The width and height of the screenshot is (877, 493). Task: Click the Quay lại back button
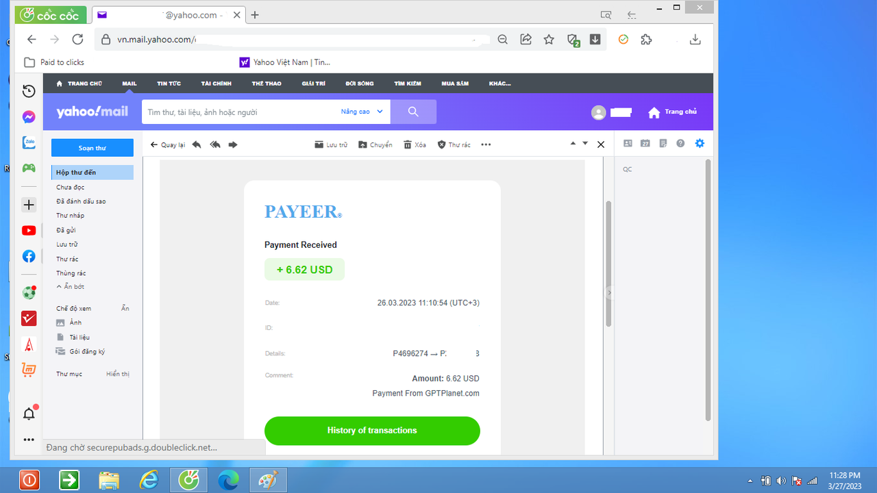click(x=168, y=144)
